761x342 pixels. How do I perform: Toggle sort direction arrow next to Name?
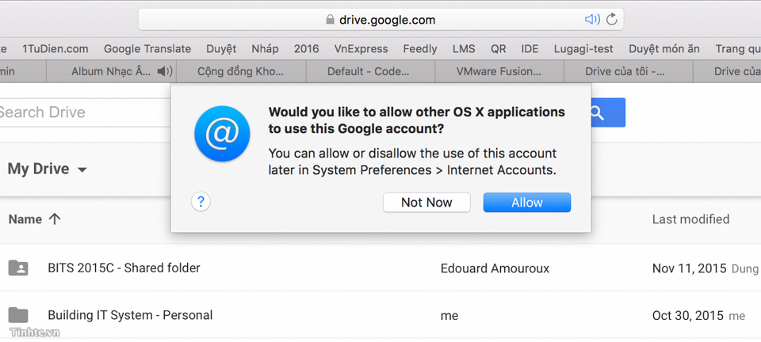[55, 219]
